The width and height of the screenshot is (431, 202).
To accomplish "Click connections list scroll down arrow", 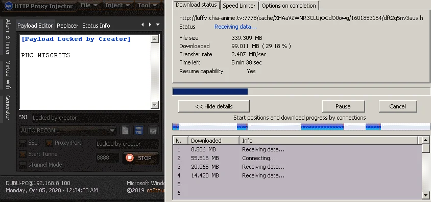I will coord(426,195).
